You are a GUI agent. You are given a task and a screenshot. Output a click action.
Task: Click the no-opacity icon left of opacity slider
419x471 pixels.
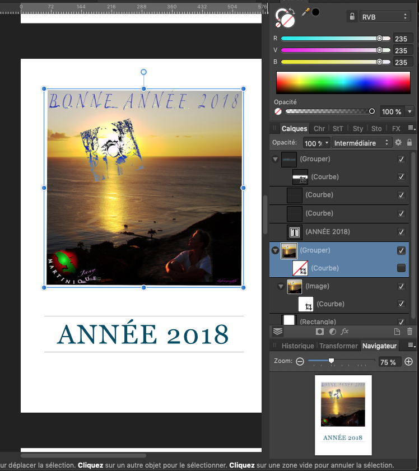point(278,111)
